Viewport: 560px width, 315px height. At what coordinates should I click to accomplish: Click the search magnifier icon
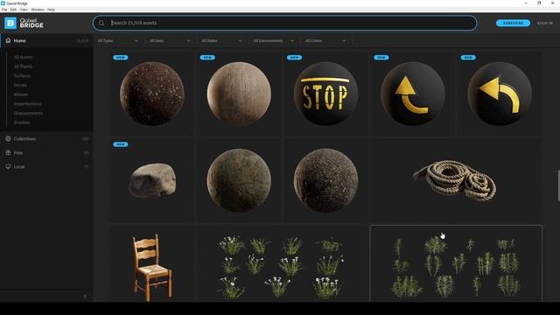pyautogui.click(x=101, y=23)
